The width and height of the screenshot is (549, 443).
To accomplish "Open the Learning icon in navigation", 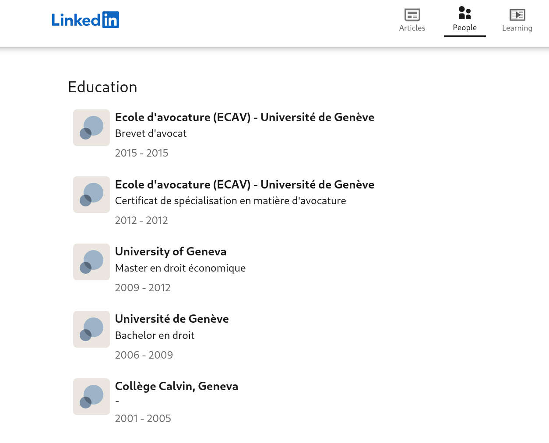I will click(x=517, y=15).
